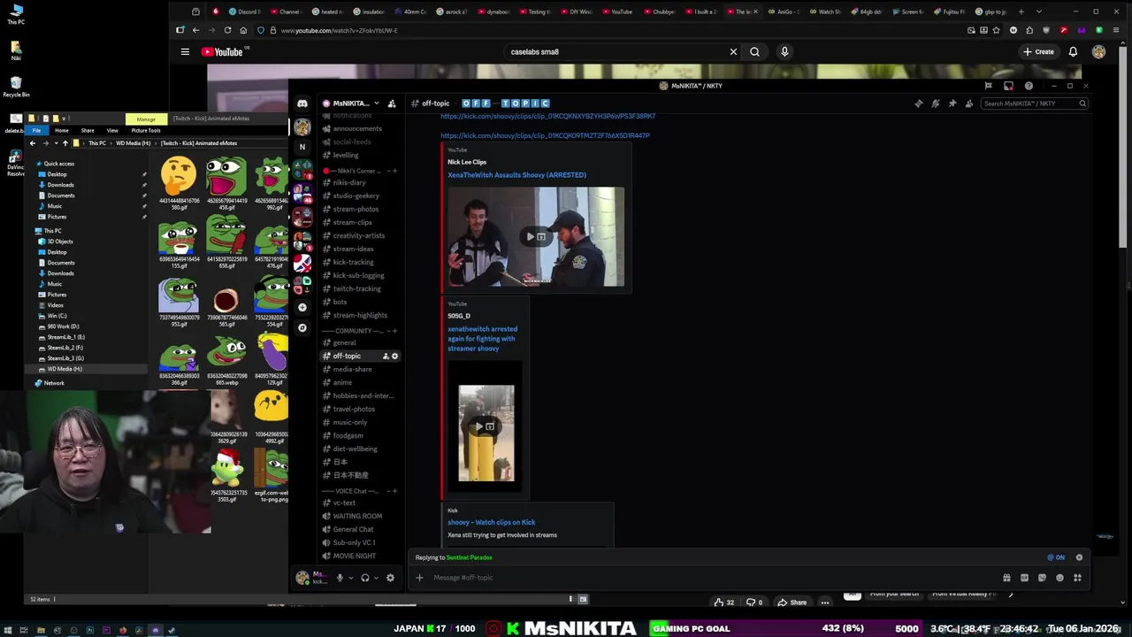This screenshot has height=637, width=1132.
Task: Open the first kick.com shoovy clip URL
Action: pos(548,117)
